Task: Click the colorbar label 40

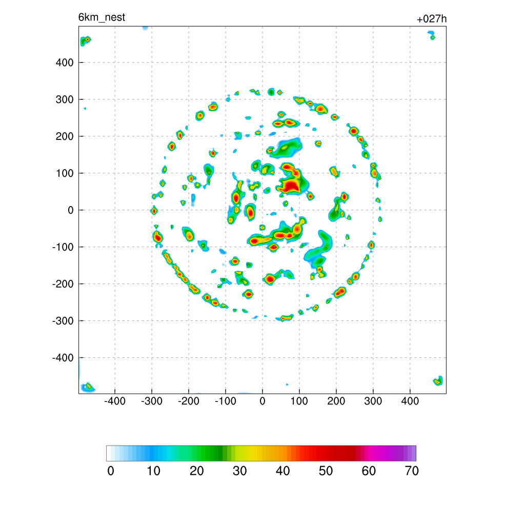Action: pos(282,471)
